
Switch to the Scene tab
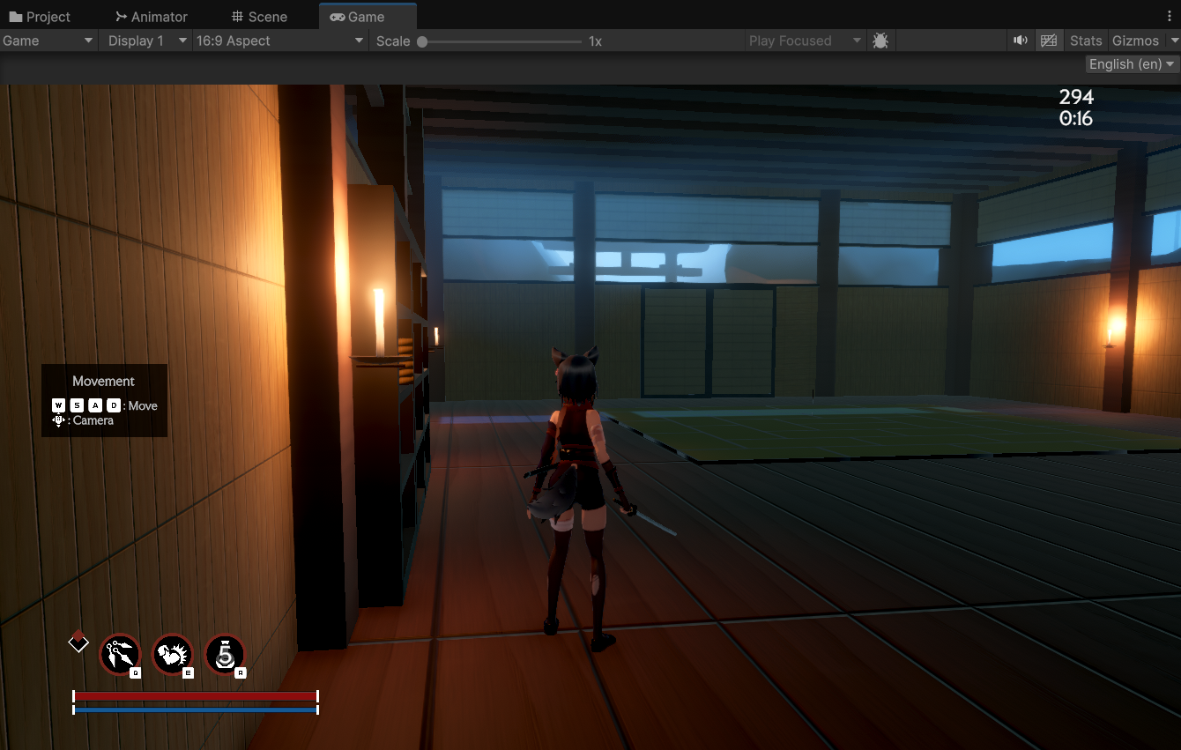259,17
